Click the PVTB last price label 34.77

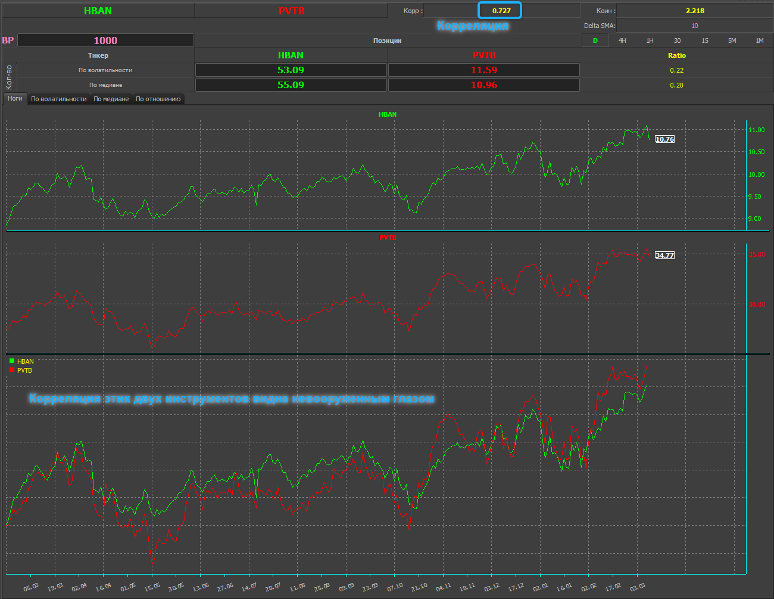[x=664, y=255]
